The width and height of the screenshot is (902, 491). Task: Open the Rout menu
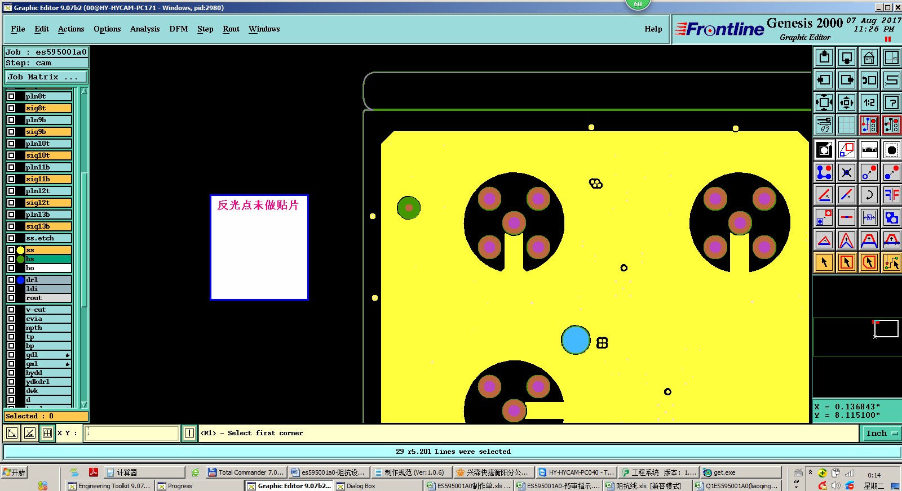tap(231, 29)
